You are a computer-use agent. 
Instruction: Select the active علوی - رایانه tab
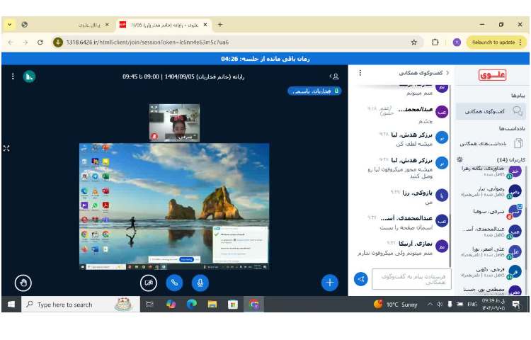tap(164, 25)
